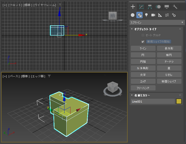The width and height of the screenshot is (186, 144).
Task: Open the Modify command panel tab
Action: (x=141, y=7)
